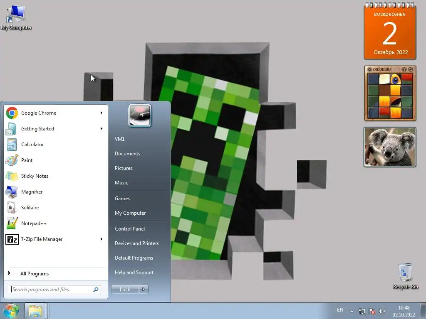The image size is (426, 319).
Task: Click the network tray icon
Action: click(x=362, y=311)
